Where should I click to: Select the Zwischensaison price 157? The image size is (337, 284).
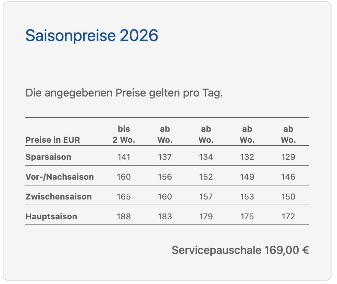(x=206, y=197)
